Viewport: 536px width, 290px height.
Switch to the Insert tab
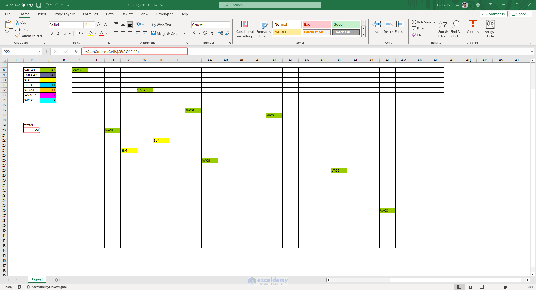tap(42, 14)
